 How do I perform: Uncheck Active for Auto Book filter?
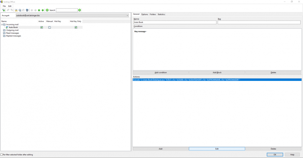(41, 27)
